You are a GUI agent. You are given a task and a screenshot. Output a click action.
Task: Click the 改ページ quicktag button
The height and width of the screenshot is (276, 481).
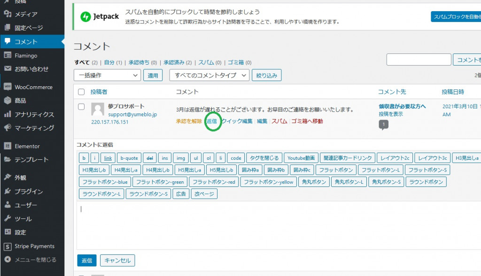204,194
